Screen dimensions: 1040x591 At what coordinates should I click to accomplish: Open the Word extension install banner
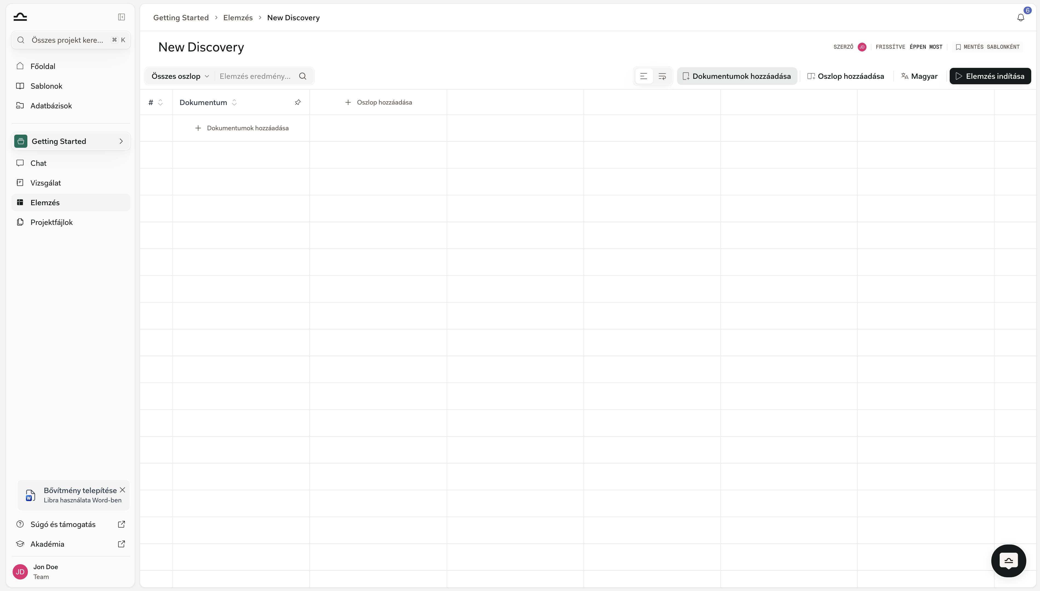pos(73,495)
